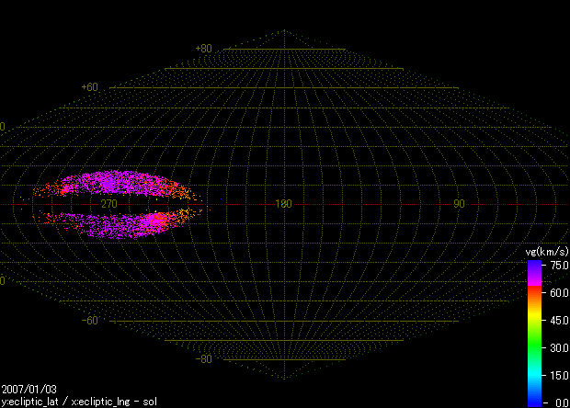Select the -80 latitude label
570x408 pixels.
203,359
